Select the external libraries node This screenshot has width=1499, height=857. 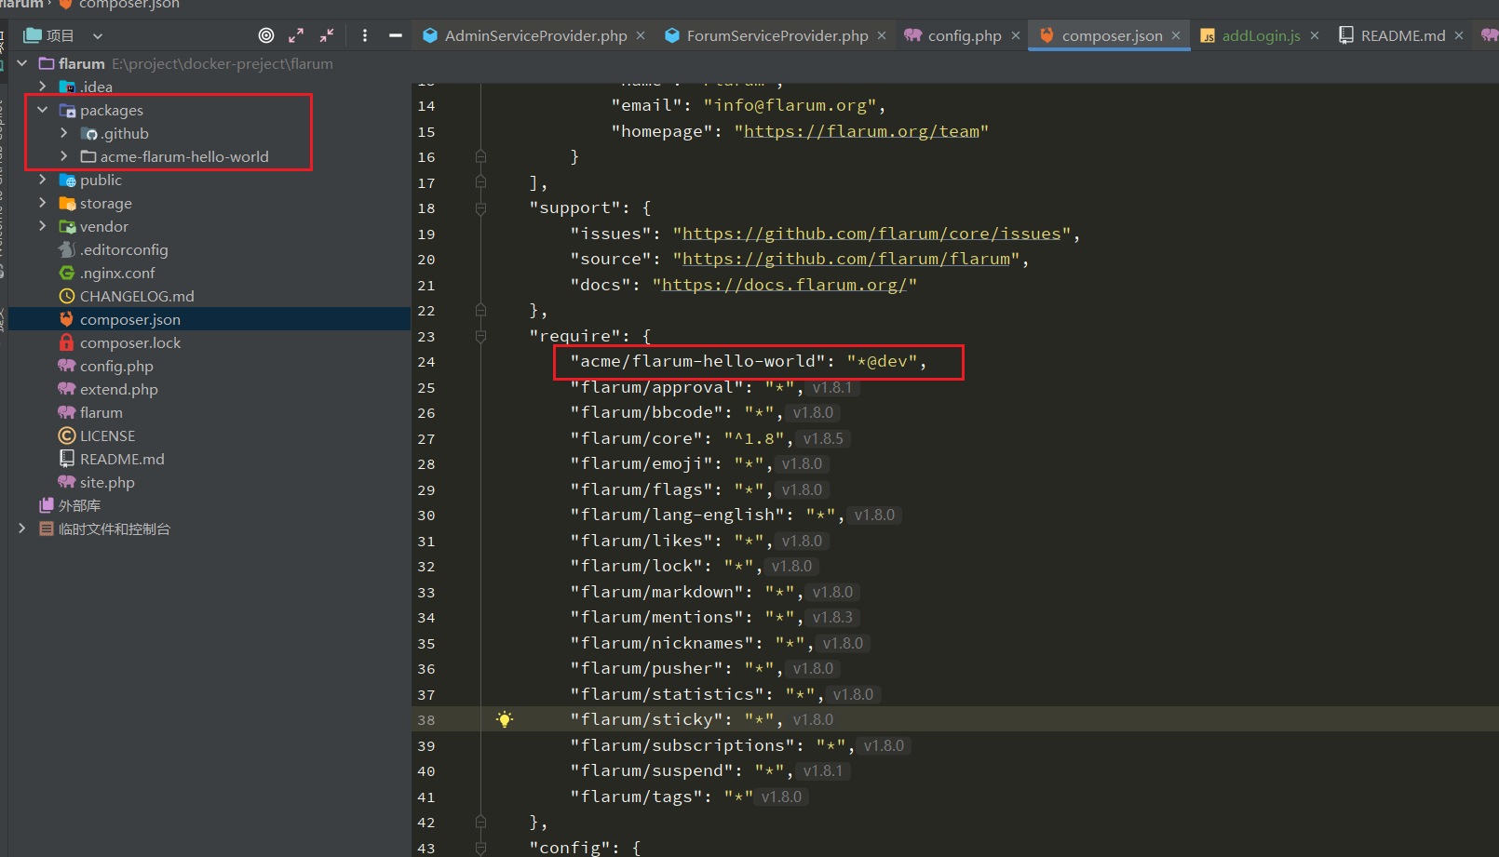click(x=79, y=505)
